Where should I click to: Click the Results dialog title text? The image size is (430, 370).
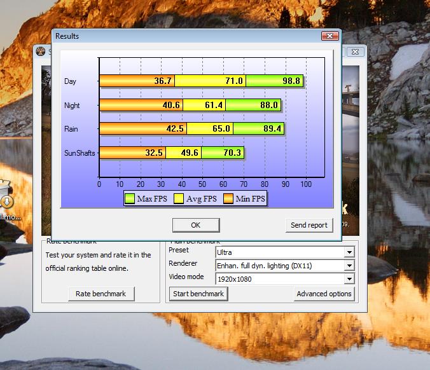pyautogui.click(x=67, y=36)
